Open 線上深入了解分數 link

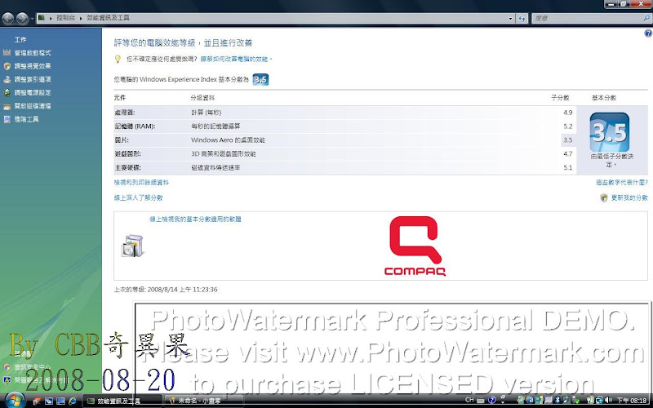[138, 197]
